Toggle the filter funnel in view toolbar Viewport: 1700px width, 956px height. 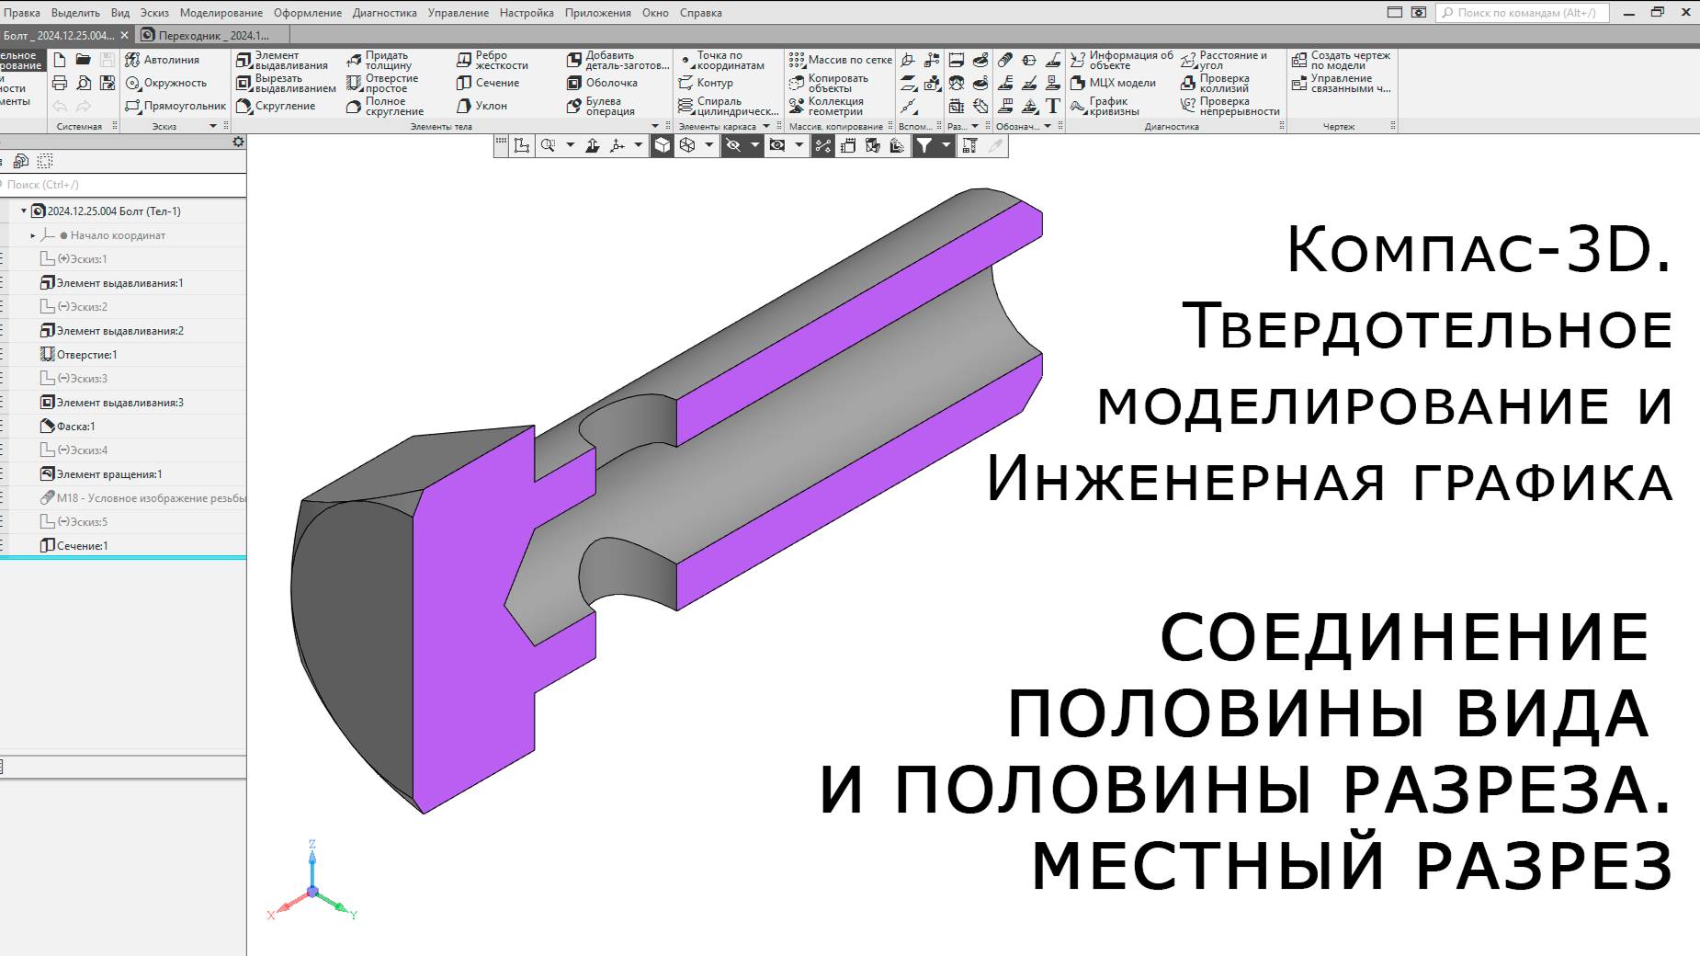(924, 144)
